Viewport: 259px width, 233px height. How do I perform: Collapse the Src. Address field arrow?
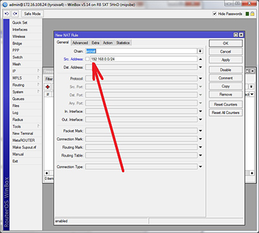200,59
